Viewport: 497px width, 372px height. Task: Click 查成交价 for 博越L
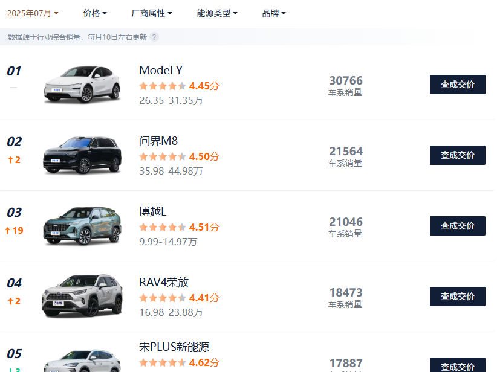(x=457, y=226)
